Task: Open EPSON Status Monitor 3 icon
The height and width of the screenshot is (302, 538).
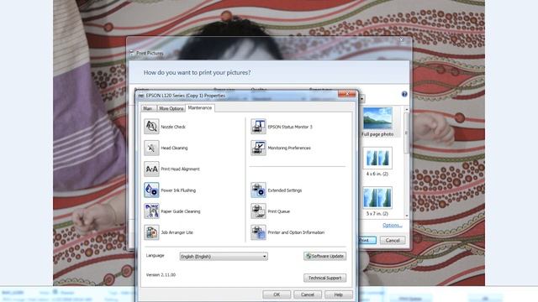Action: (x=258, y=127)
